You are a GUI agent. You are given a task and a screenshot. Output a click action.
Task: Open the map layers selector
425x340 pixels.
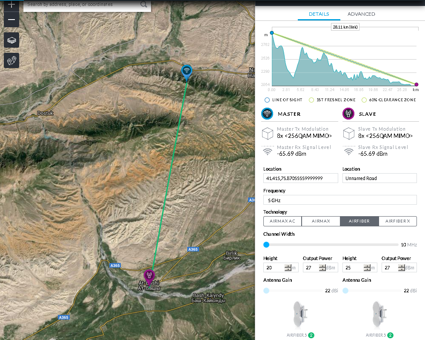tap(11, 40)
